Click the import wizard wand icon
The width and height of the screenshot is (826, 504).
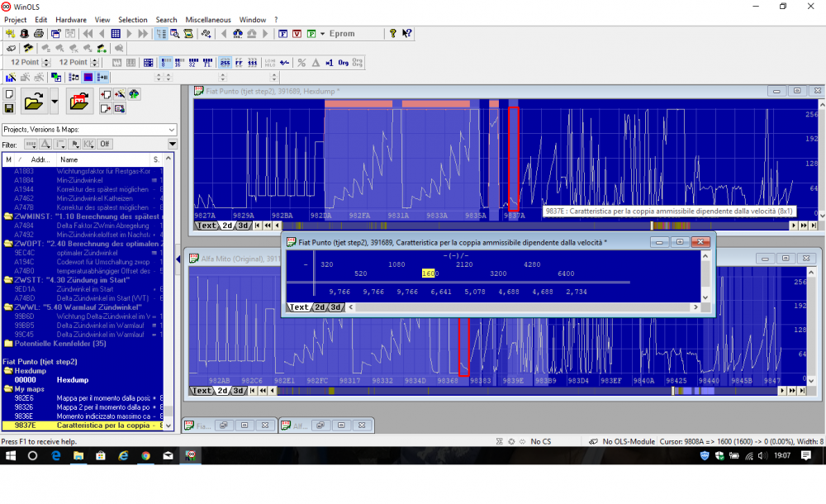tap(120, 95)
